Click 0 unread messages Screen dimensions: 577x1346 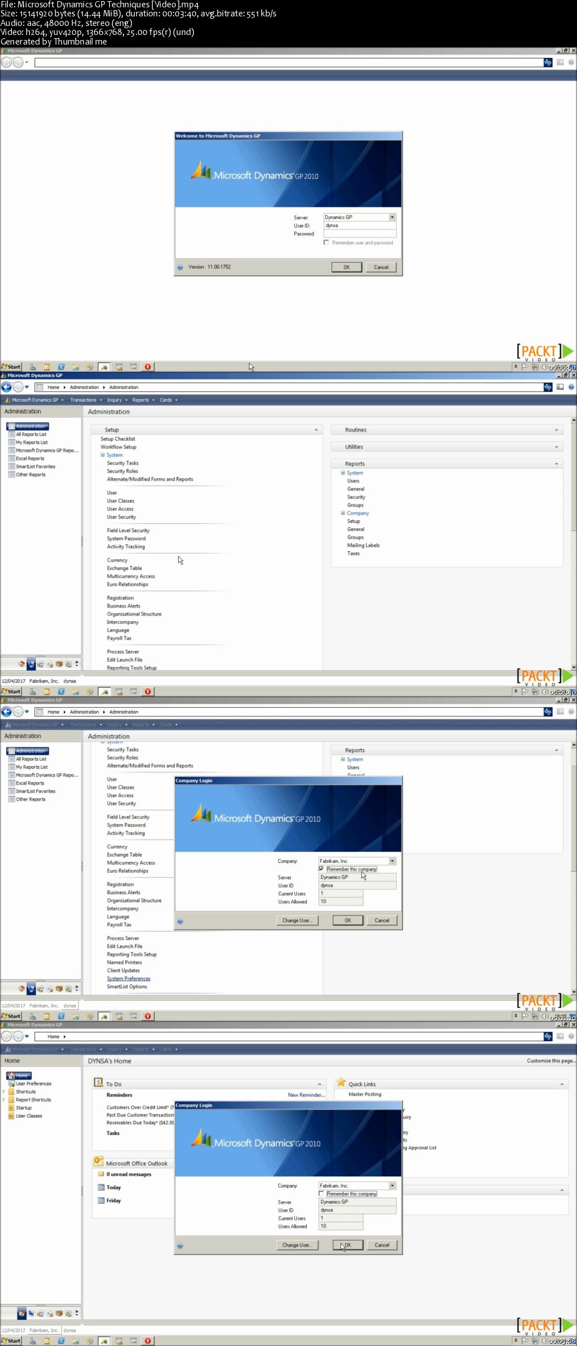pyautogui.click(x=129, y=1174)
